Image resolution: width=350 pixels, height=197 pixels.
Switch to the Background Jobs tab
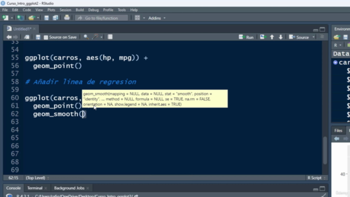[69, 188]
